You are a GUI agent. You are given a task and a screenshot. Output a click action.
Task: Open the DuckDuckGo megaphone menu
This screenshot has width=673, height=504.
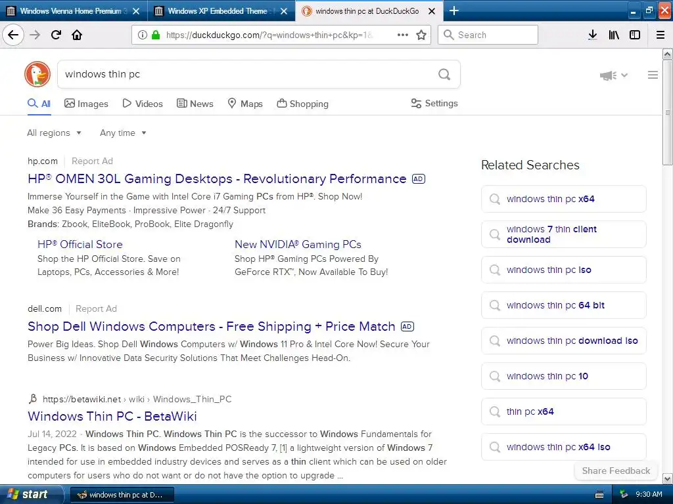point(613,75)
